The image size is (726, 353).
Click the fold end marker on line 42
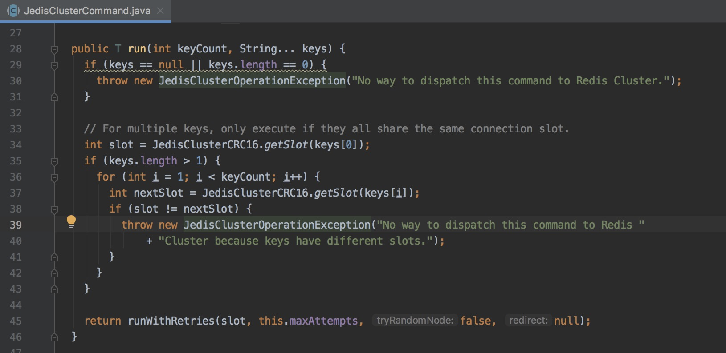[x=54, y=273]
